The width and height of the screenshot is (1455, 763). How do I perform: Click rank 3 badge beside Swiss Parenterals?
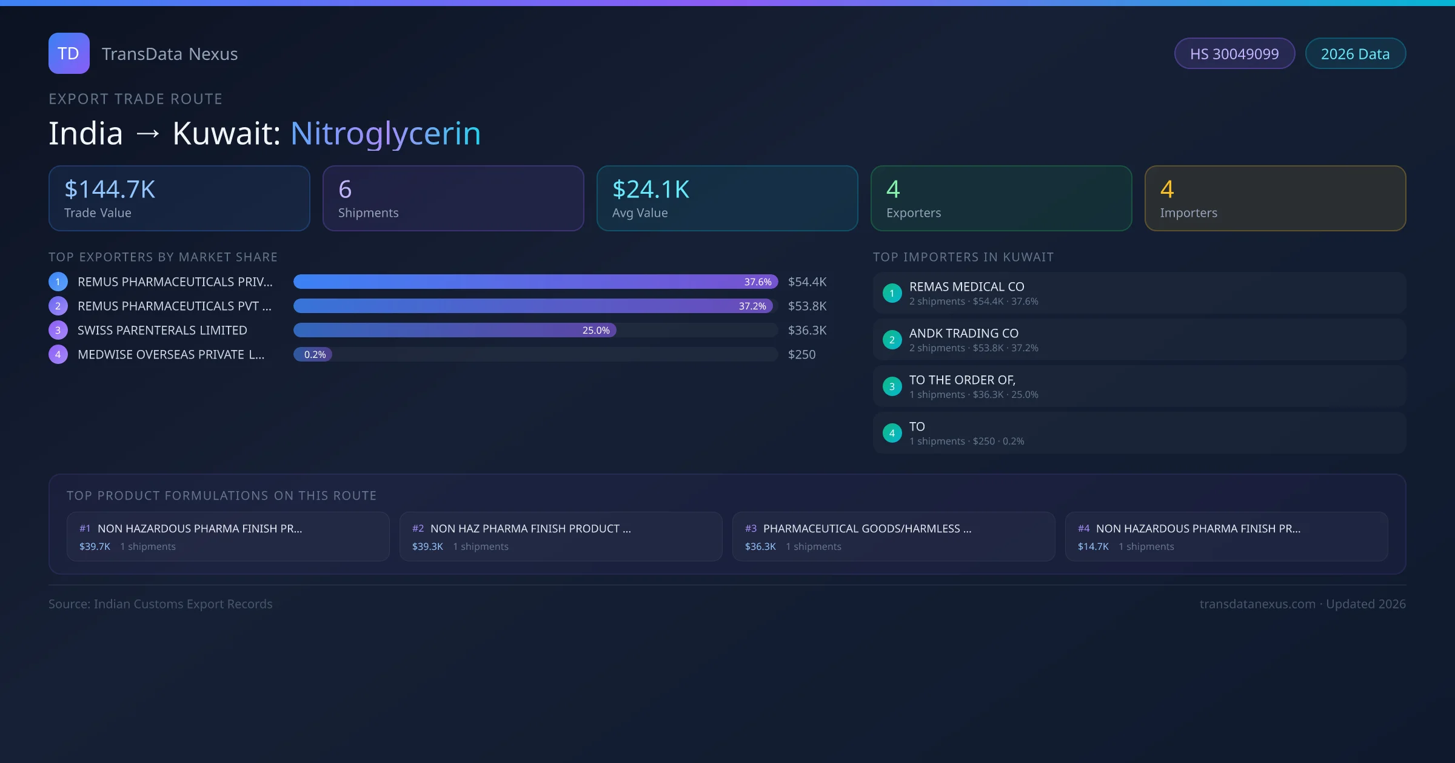tap(58, 330)
